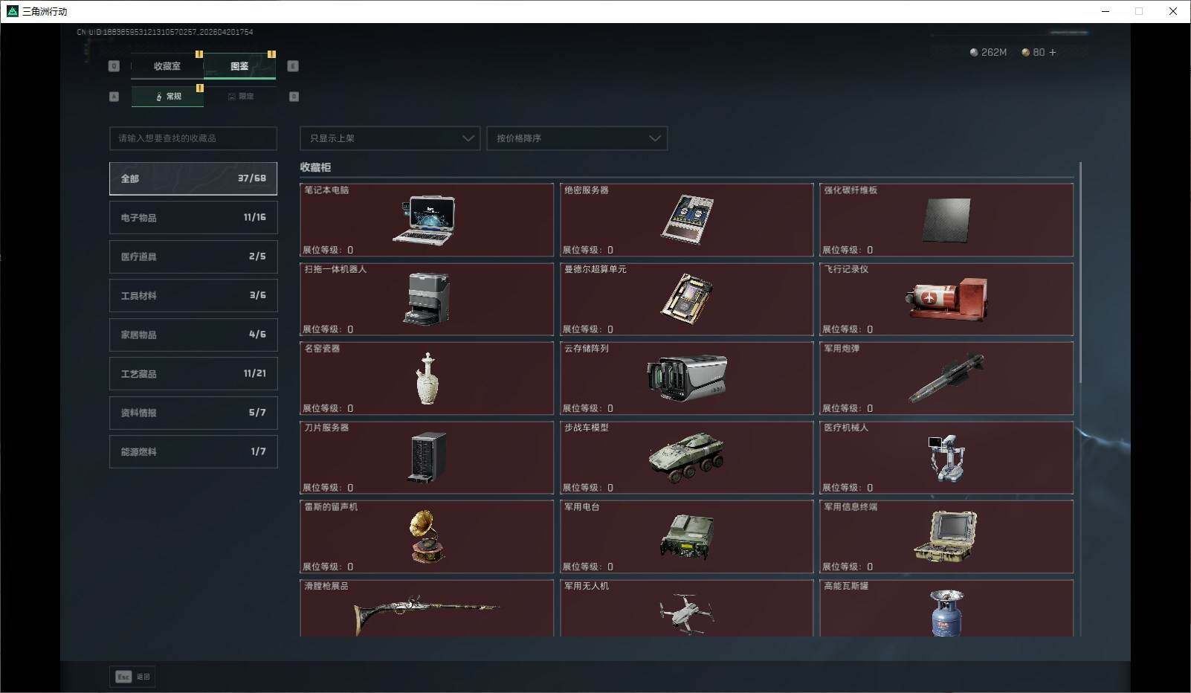This screenshot has width=1191, height=693.
Task: Click the collectible search input field
Action: [193, 138]
